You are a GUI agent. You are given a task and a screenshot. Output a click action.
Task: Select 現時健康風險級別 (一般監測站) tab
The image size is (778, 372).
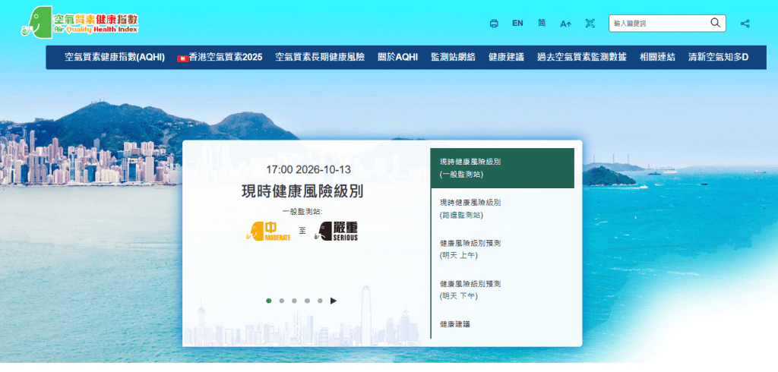point(502,168)
